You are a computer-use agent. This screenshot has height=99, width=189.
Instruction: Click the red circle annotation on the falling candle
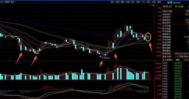20,44
